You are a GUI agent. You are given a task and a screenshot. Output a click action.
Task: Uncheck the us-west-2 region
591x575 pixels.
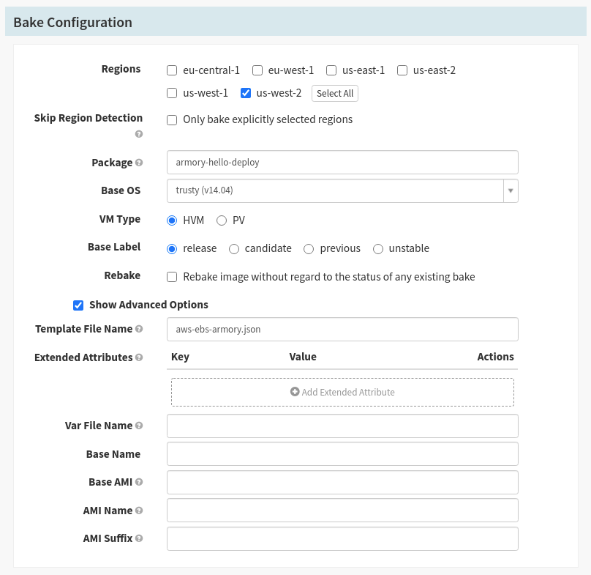(246, 93)
